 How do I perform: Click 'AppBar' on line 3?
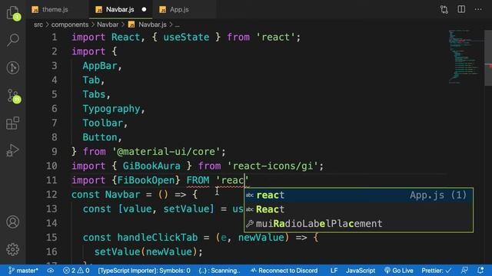tap(100, 66)
